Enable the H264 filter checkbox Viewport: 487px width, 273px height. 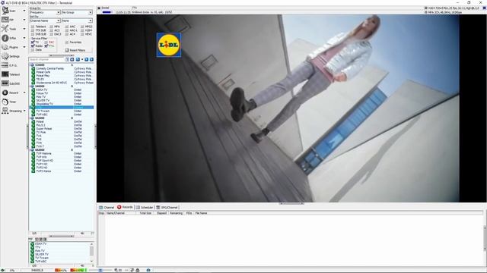click(x=82, y=30)
